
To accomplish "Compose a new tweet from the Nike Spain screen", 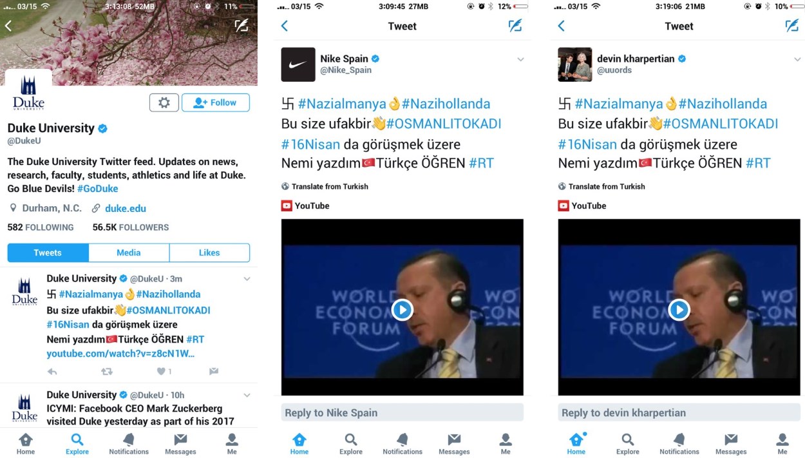I will click(515, 26).
